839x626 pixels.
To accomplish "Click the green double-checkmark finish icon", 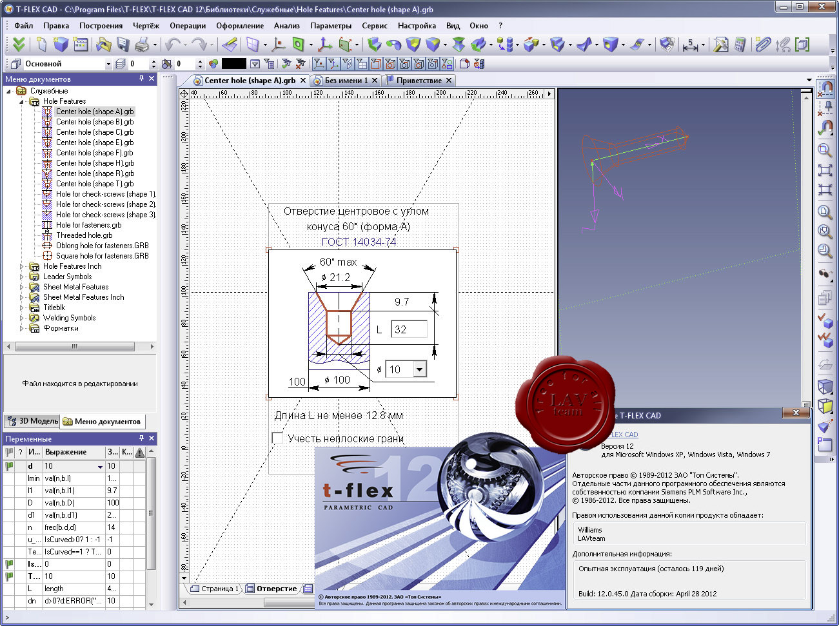I will tap(19, 44).
